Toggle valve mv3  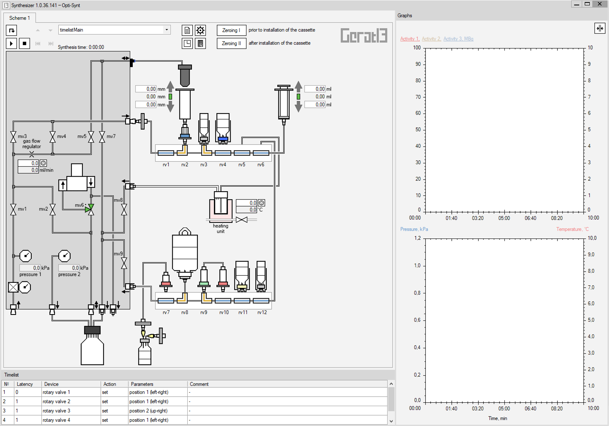[14, 137]
